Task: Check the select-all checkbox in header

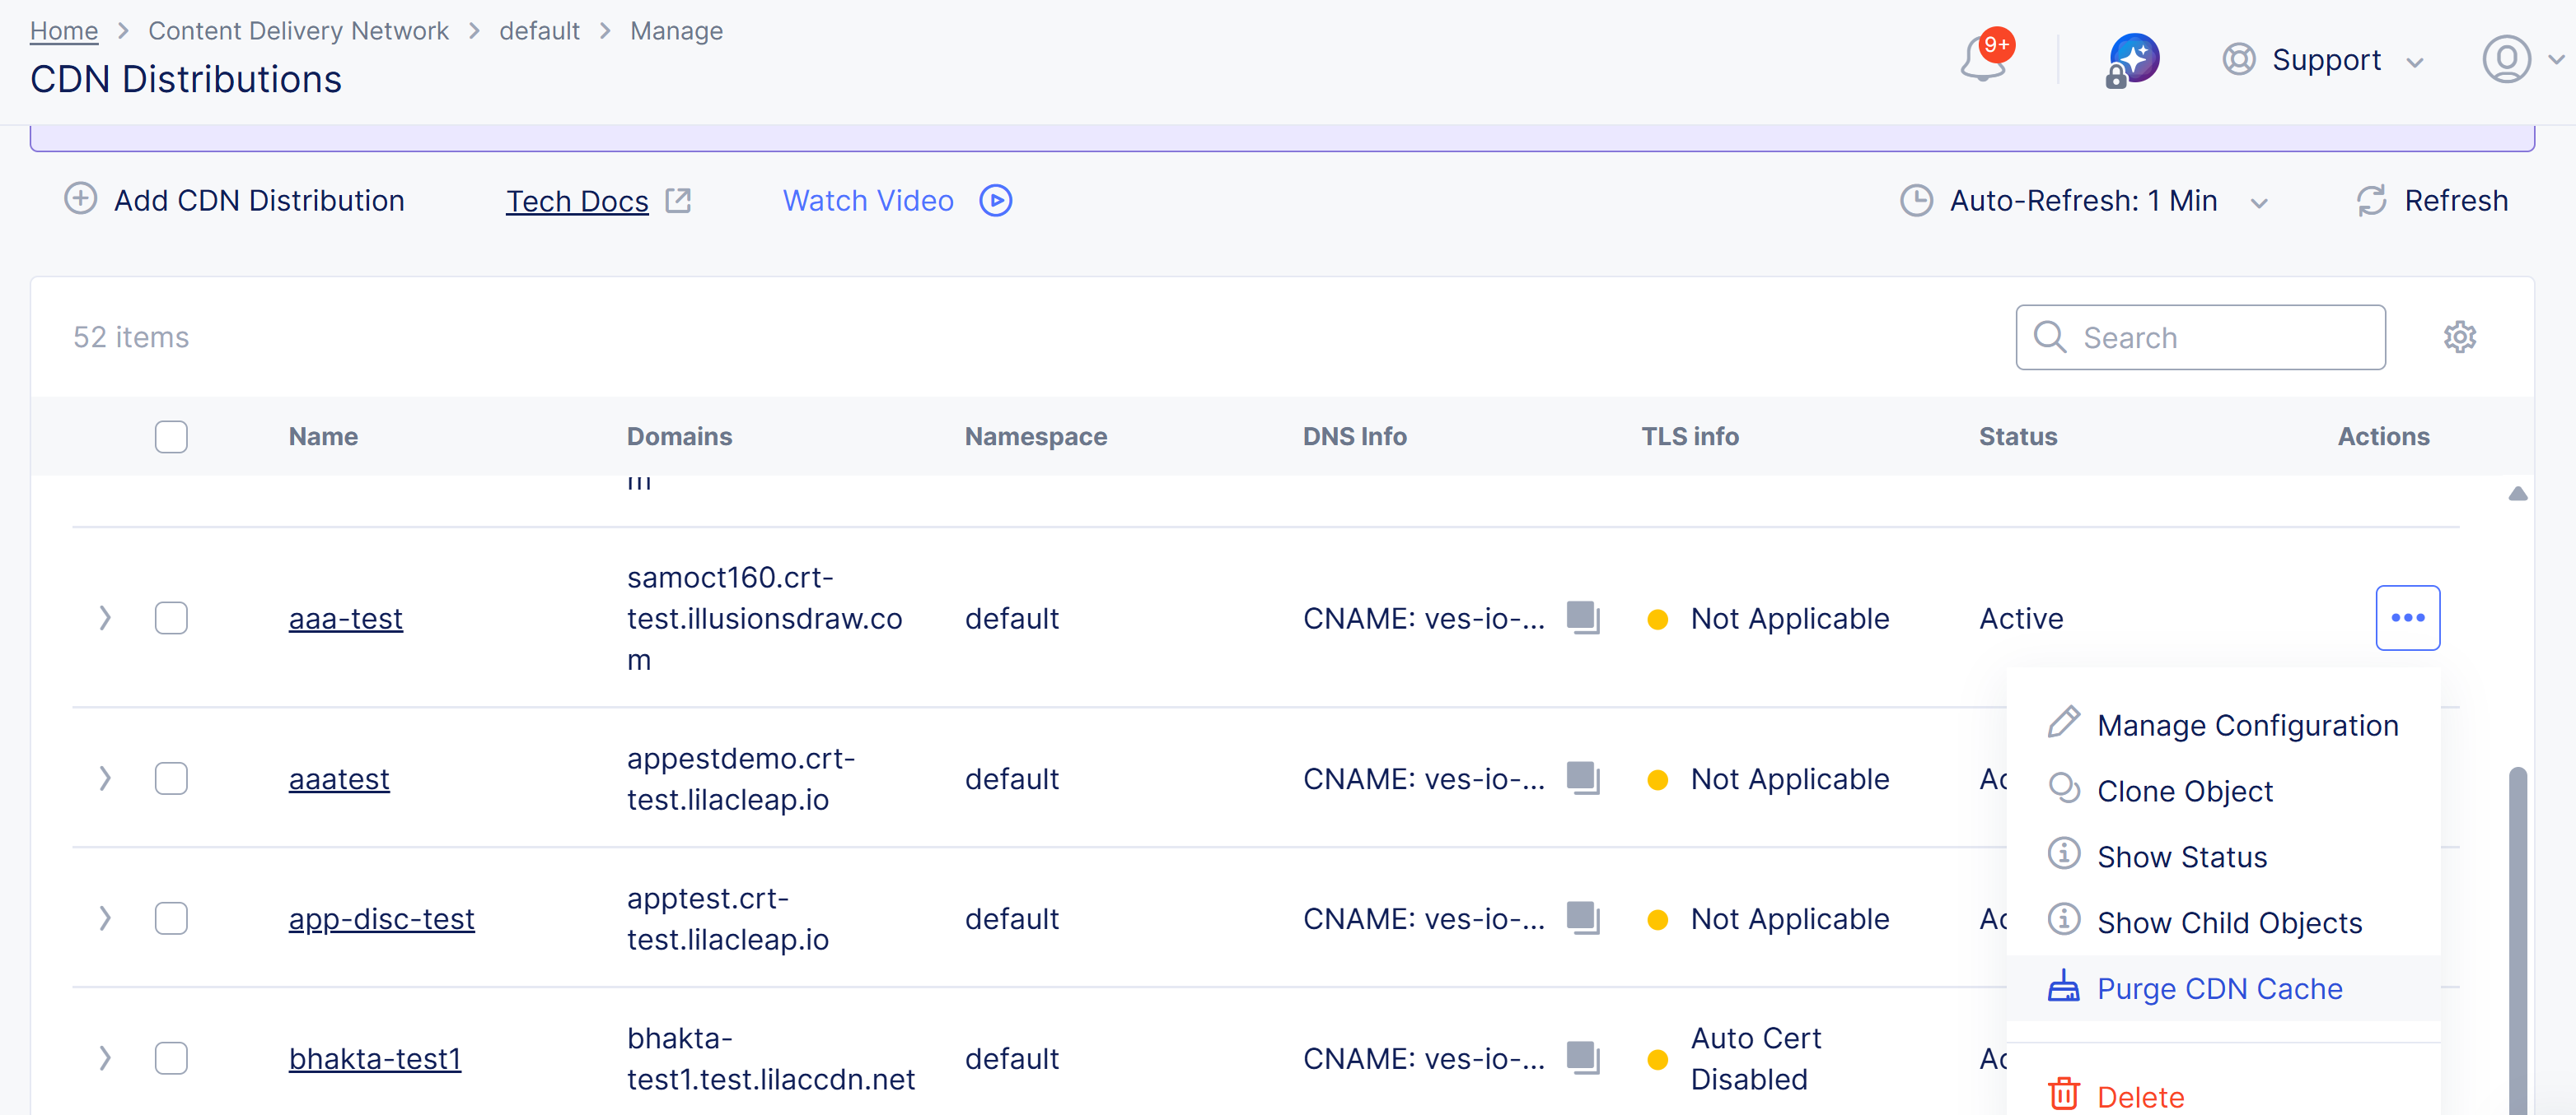Action: [171, 437]
